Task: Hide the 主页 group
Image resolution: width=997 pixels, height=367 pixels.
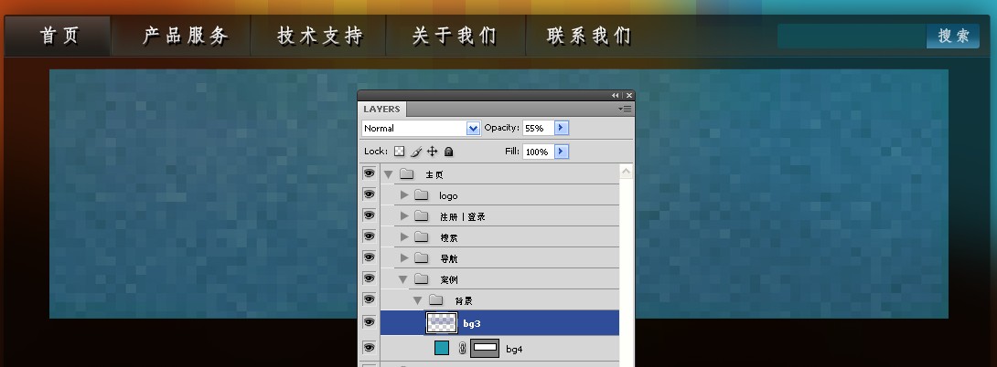Action: 370,173
